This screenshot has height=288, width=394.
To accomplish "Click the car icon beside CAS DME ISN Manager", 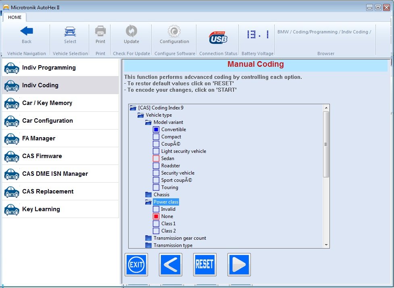I will tap(12, 175).
